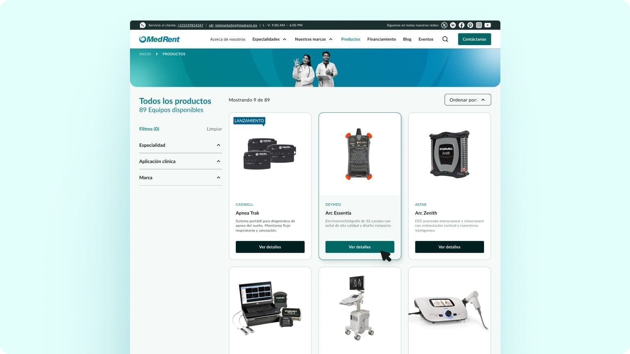Viewport: 630px width, 354px height.
Task: Click Ver detalles for Arc Zenith
Action: pos(450,247)
